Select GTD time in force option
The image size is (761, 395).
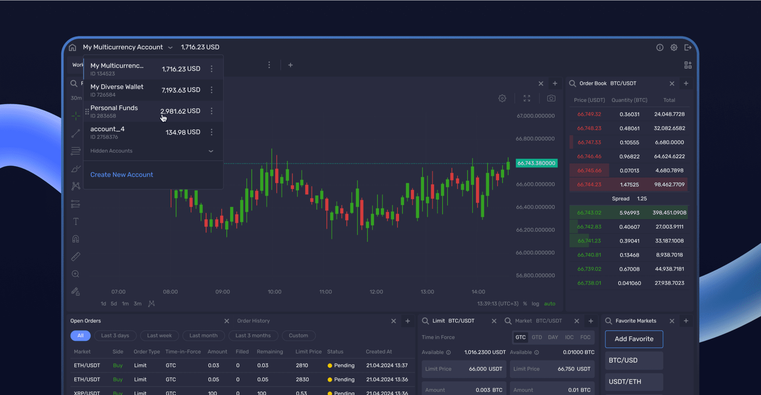coord(537,337)
